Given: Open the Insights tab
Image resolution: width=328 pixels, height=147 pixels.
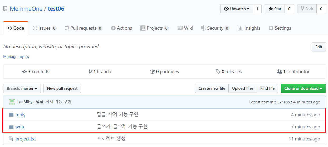Looking at the screenshot, I should (x=249, y=28).
